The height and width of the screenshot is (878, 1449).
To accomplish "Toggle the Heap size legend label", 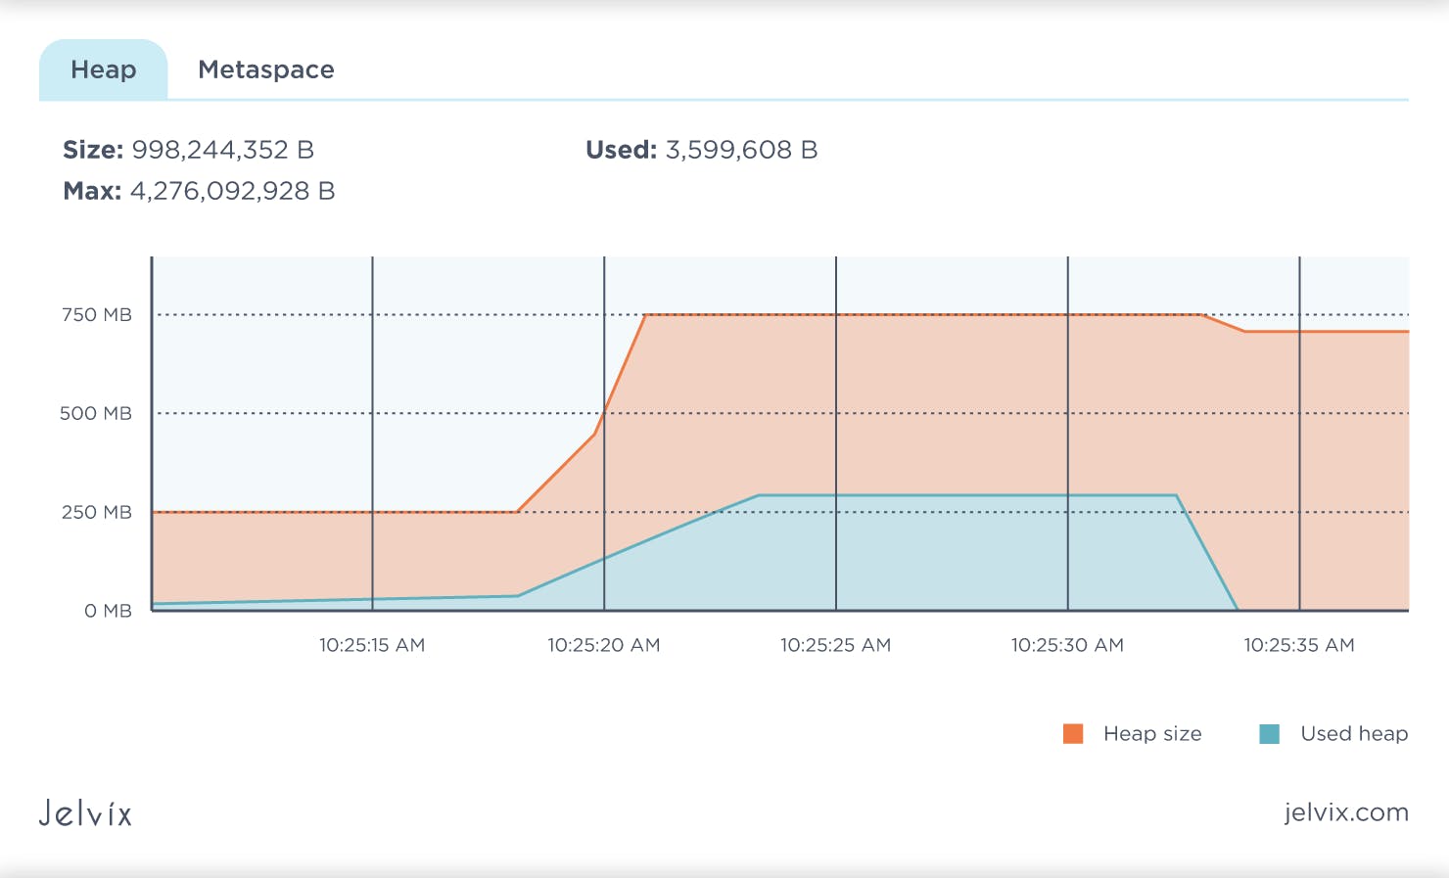I will 1151,734.
